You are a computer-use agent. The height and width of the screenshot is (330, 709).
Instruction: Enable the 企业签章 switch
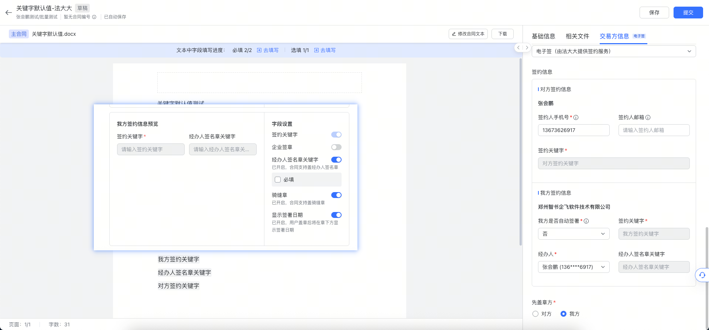coord(336,147)
